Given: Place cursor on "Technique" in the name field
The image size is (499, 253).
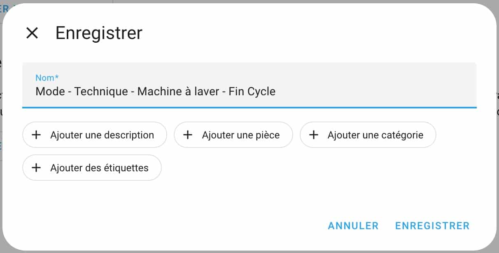Looking at the screenshot, I should coord(101,91).
